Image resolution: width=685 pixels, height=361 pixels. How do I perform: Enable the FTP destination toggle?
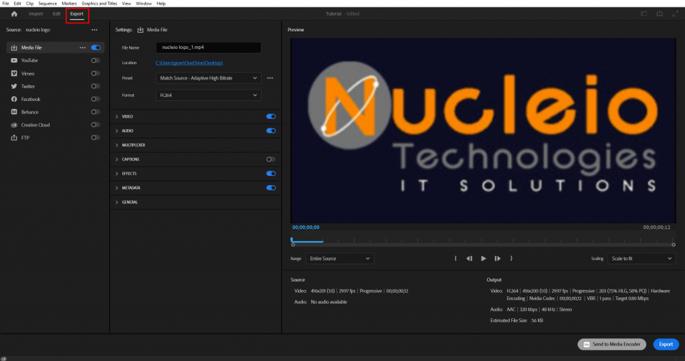click(x=95, y=138)
